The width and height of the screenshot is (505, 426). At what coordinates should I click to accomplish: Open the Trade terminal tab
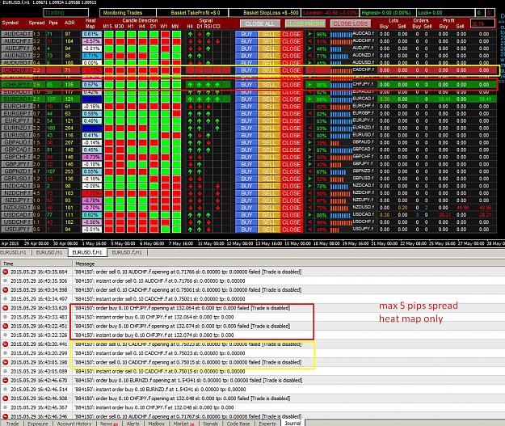[x=12, y=423]
